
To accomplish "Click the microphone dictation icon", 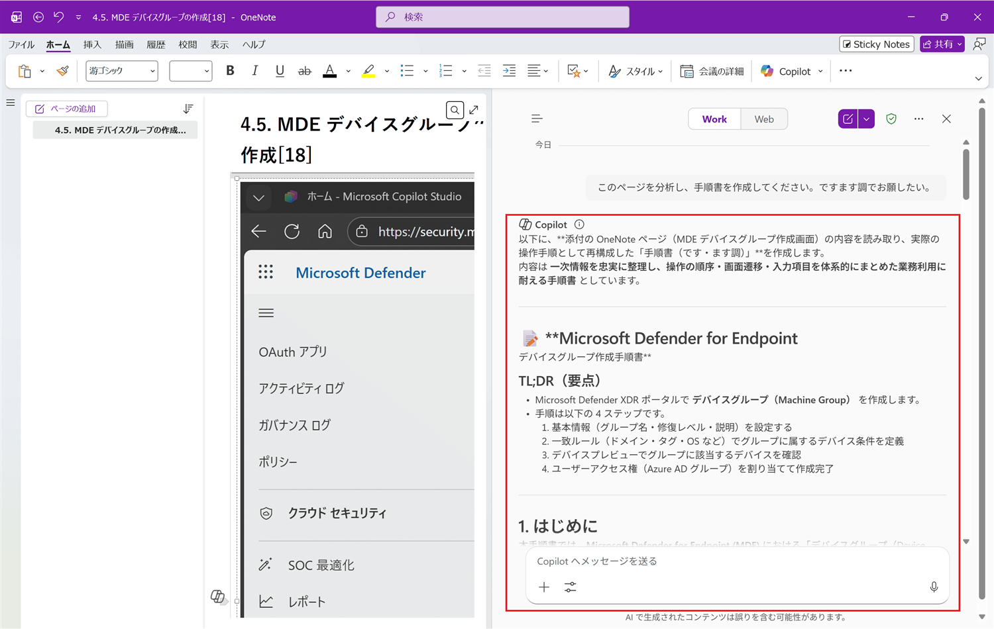I will 934,587.
